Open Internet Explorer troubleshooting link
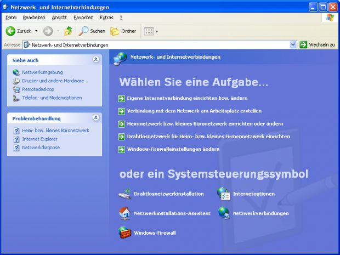 (39, 139)
